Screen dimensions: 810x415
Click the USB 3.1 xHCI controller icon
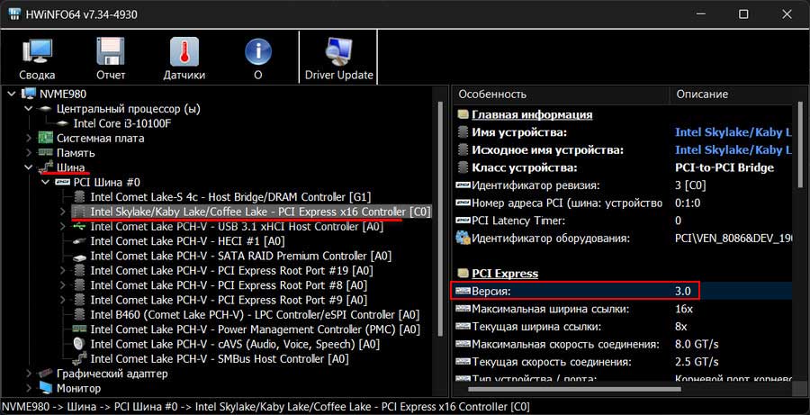(79, 226)
